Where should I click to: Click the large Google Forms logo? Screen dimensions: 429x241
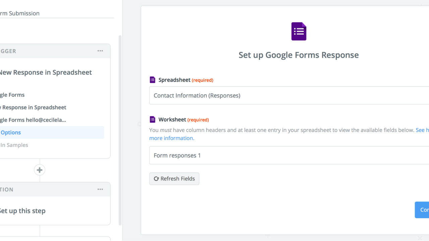tap(299, 31)
